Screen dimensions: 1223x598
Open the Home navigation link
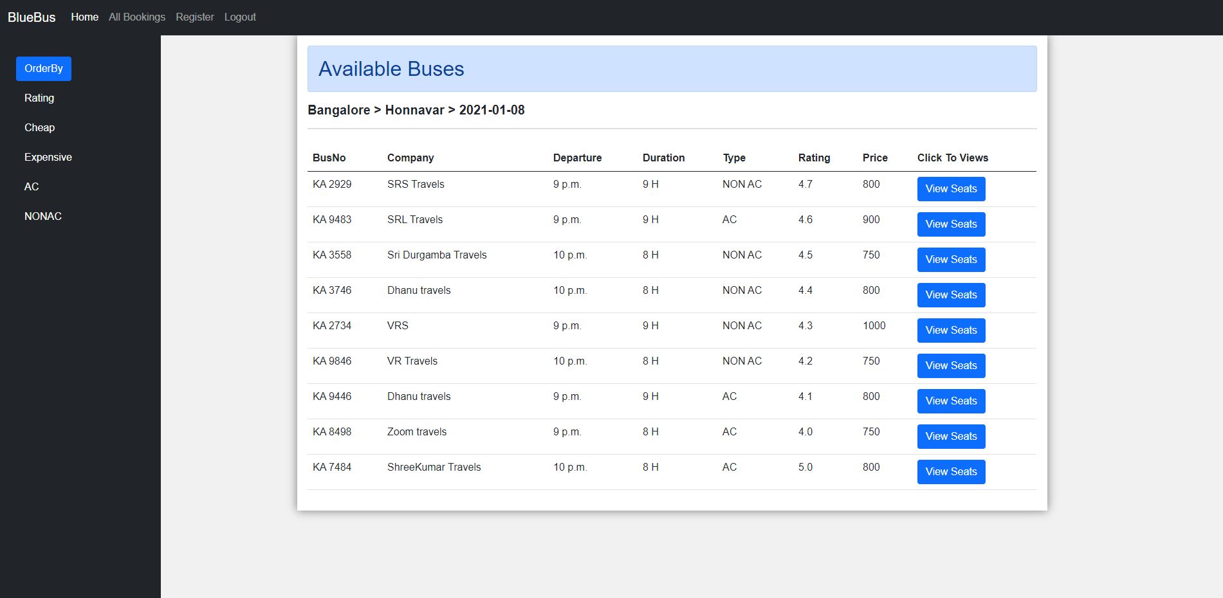point(84,17)
